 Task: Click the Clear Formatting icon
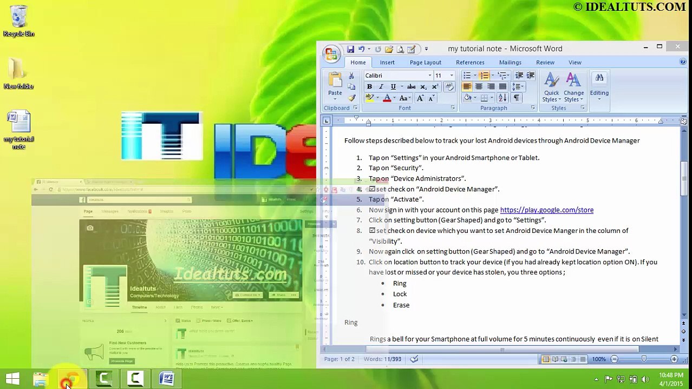pos(449,86)
